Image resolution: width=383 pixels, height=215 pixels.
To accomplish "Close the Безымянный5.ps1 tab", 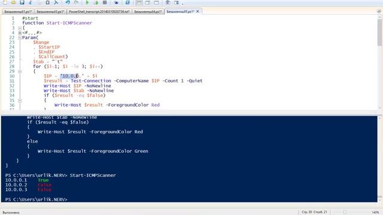I will tap(197, 11).
